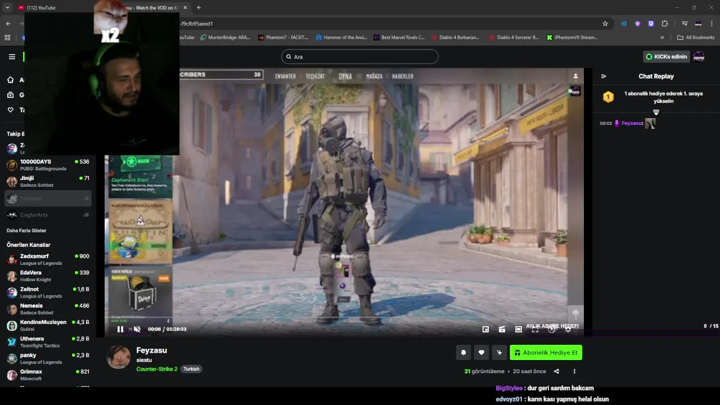Screen dimensions: 720x405
Task: Expand hidden bookmarks overflow chevron
Action: coord(662,38)
